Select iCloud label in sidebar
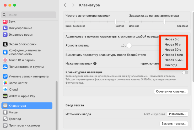Image resolution: width=194 pixels, height=130 pixels. click(13, 89)
